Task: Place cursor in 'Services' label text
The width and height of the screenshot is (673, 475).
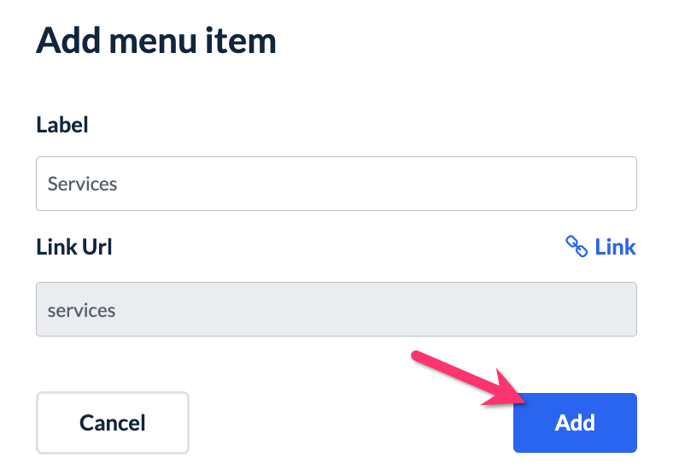Action: coord(82,184)
